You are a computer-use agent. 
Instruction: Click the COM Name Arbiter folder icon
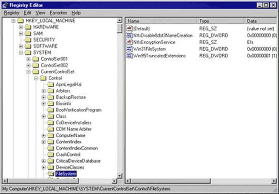tap(51, 129)
